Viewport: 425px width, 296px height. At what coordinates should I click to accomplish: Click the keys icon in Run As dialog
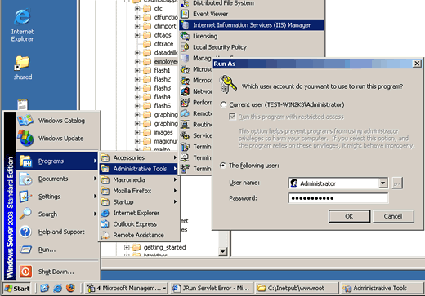(228, 84)
